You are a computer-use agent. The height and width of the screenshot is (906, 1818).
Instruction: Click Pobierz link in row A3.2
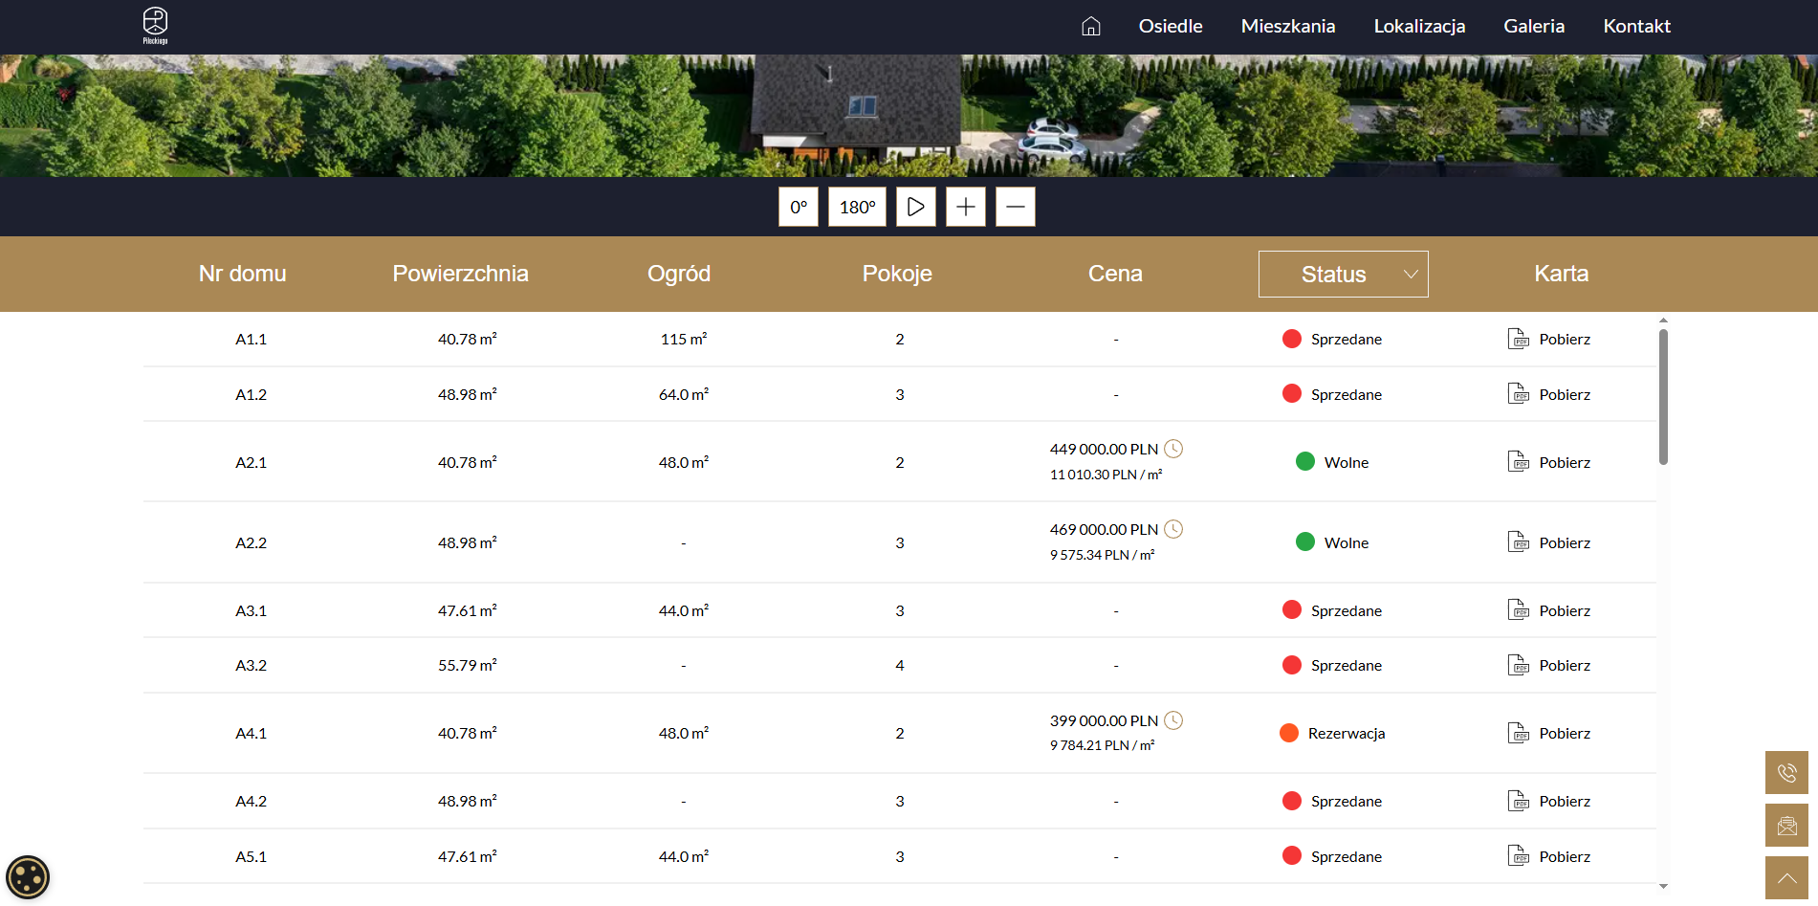point(1565,666)
